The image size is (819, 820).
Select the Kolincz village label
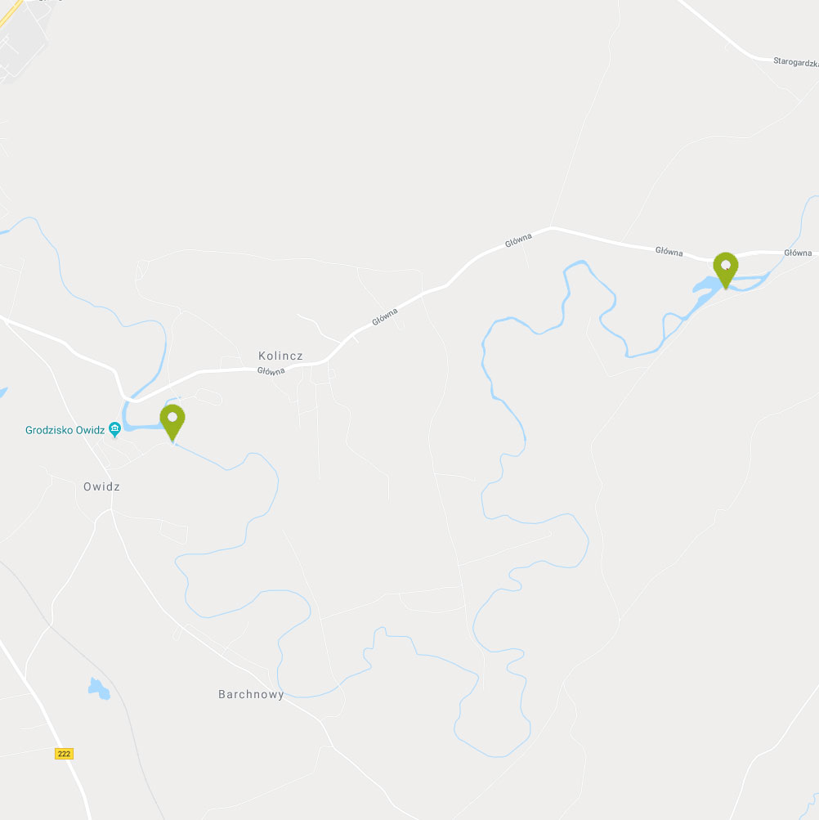point(280,356)
